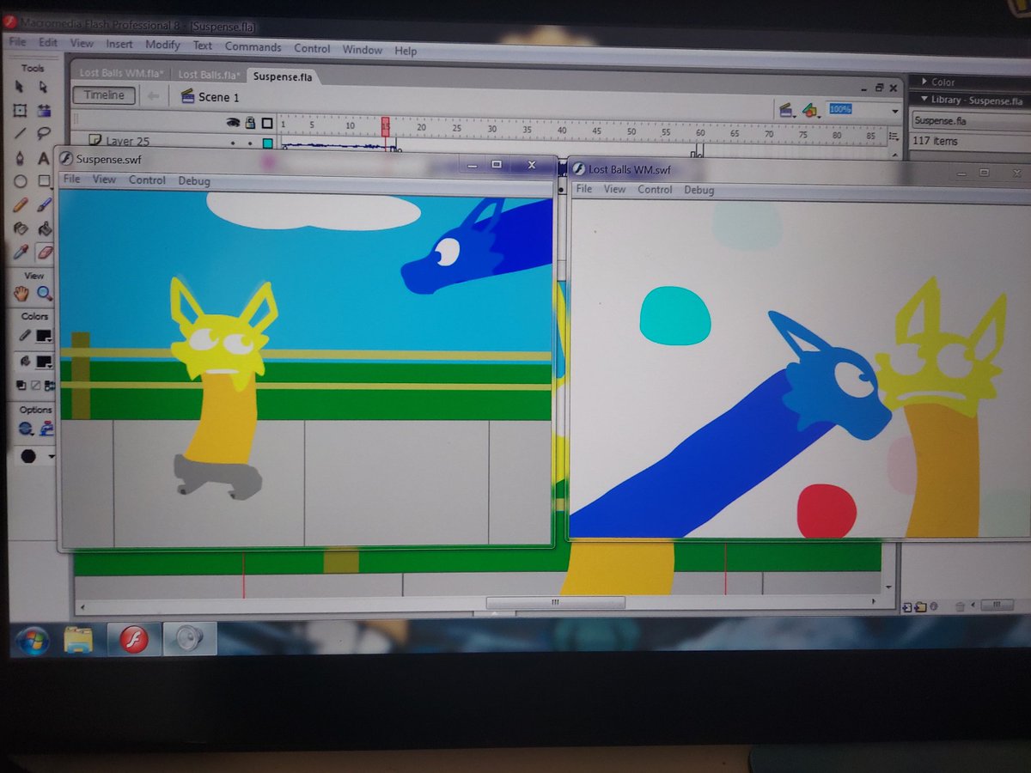
Task: Select the Ink Bottle tool
Action: (x=21, y=228)
